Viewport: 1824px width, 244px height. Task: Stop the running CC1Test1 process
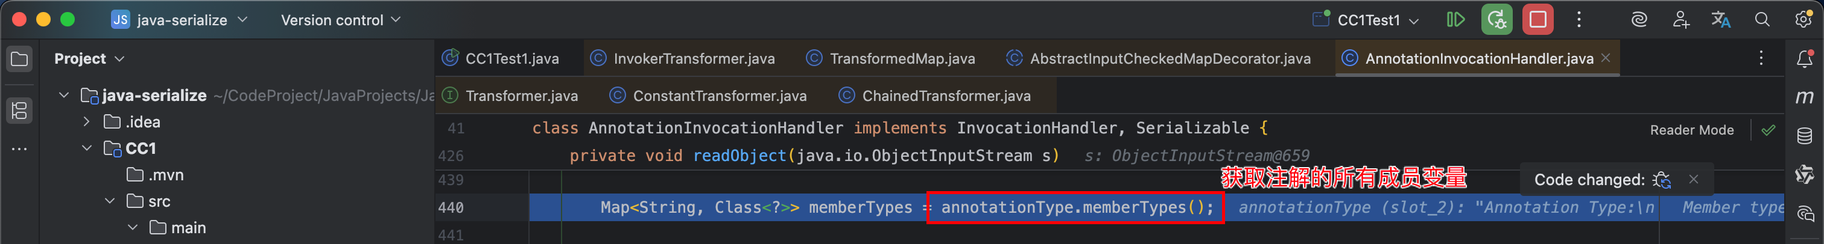(1538, 20)
